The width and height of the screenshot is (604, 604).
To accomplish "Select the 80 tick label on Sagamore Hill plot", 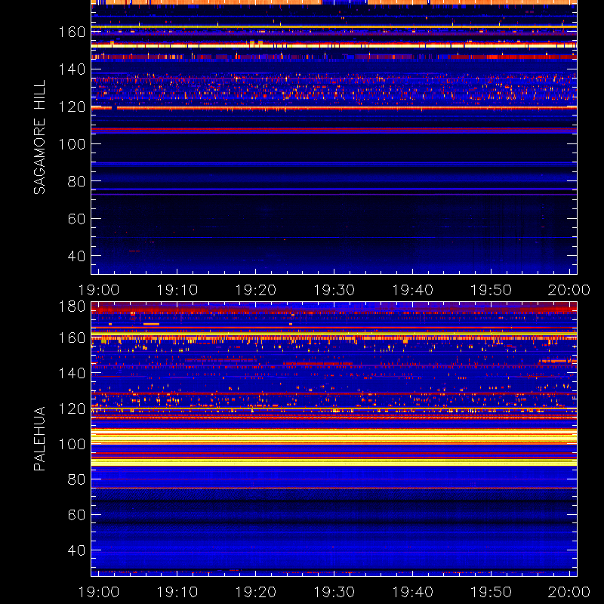I will (76, 181).
